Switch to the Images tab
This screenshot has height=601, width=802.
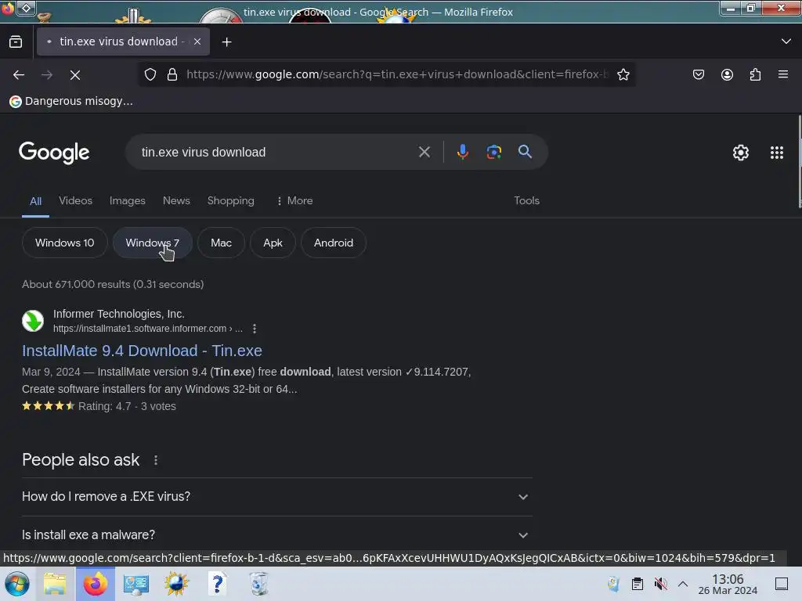[x=128, y=201]
